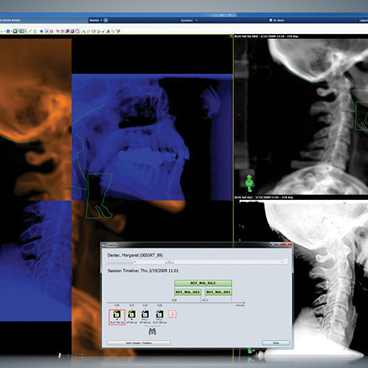Click patient name Dexter, Margaret text

[x=135, y=255]
